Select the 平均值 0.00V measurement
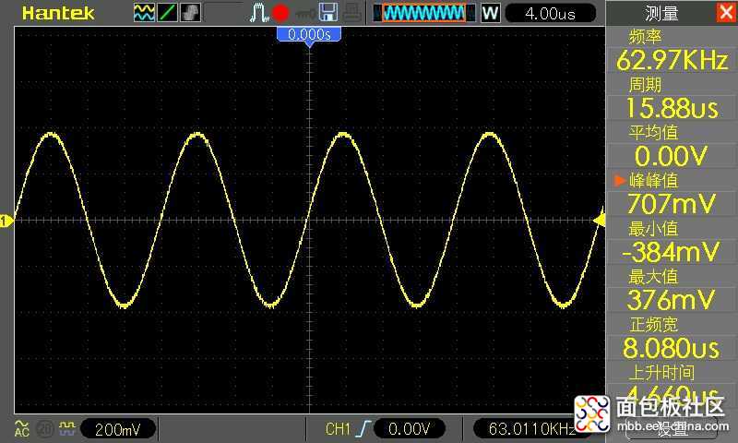738x443 pixels. tap(672, 147)
